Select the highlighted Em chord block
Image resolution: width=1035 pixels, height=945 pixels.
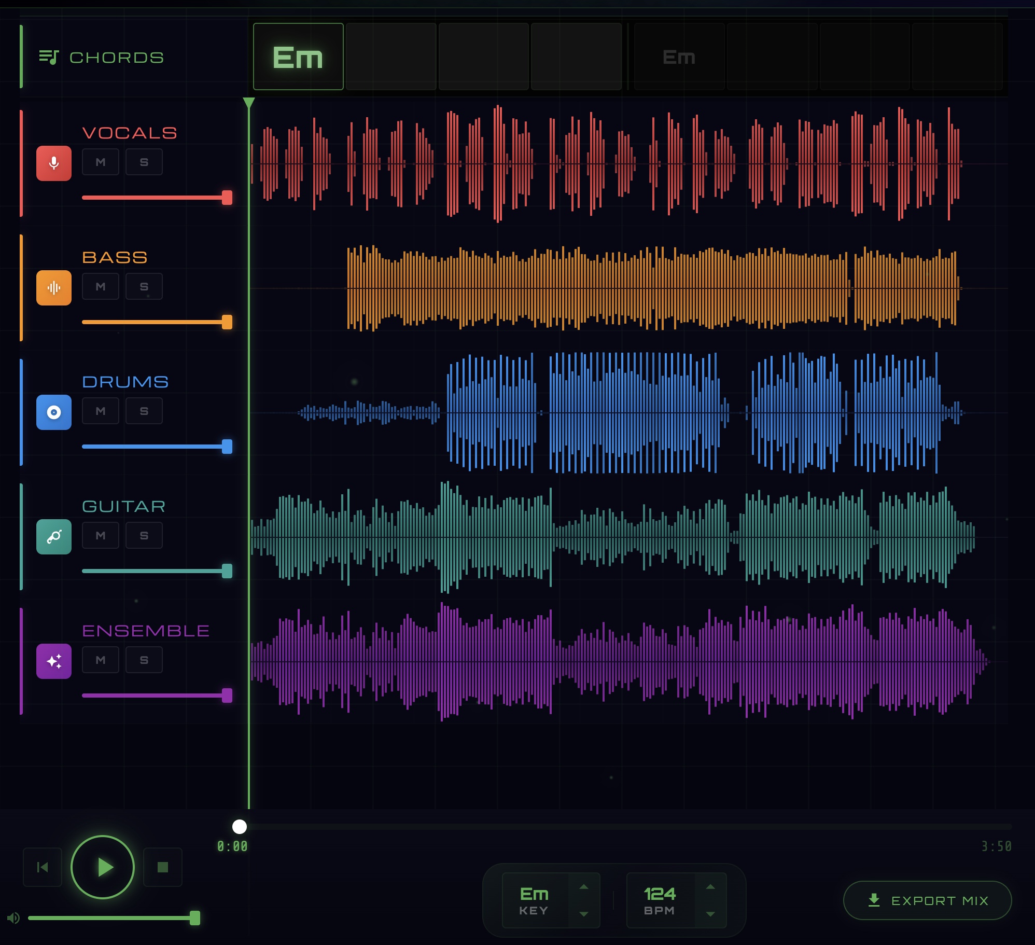(298, 57)
